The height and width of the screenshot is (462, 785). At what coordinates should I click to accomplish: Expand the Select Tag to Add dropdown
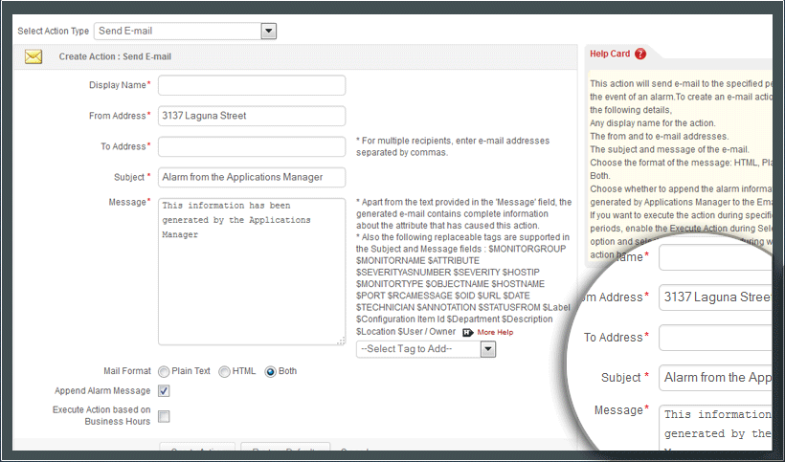click(426, 349)
